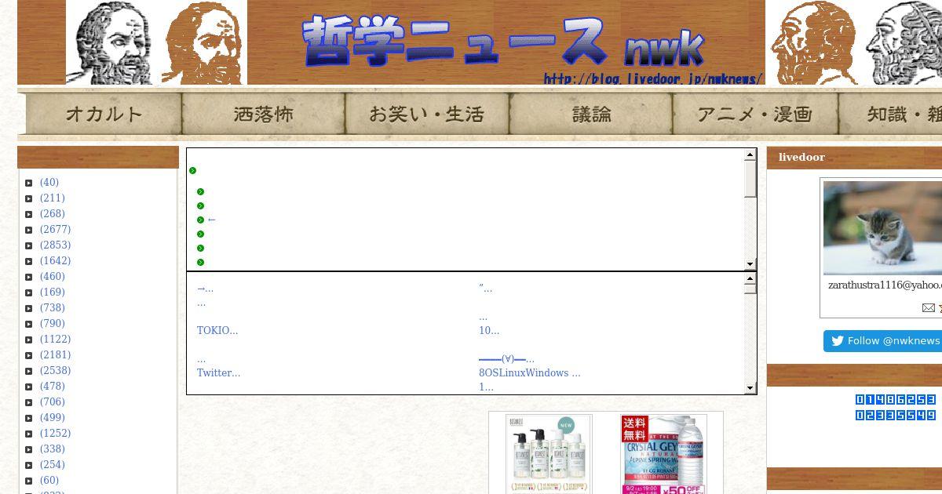
Task: Click the zarathustra1116@yahoo email address
Action: point(885,285)
